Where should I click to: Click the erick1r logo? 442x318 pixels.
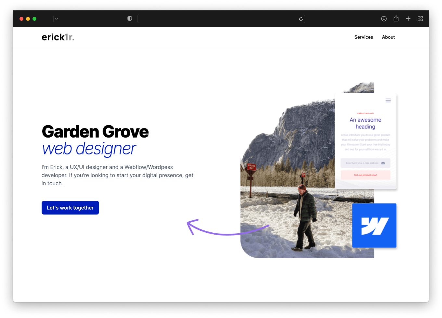58,37
